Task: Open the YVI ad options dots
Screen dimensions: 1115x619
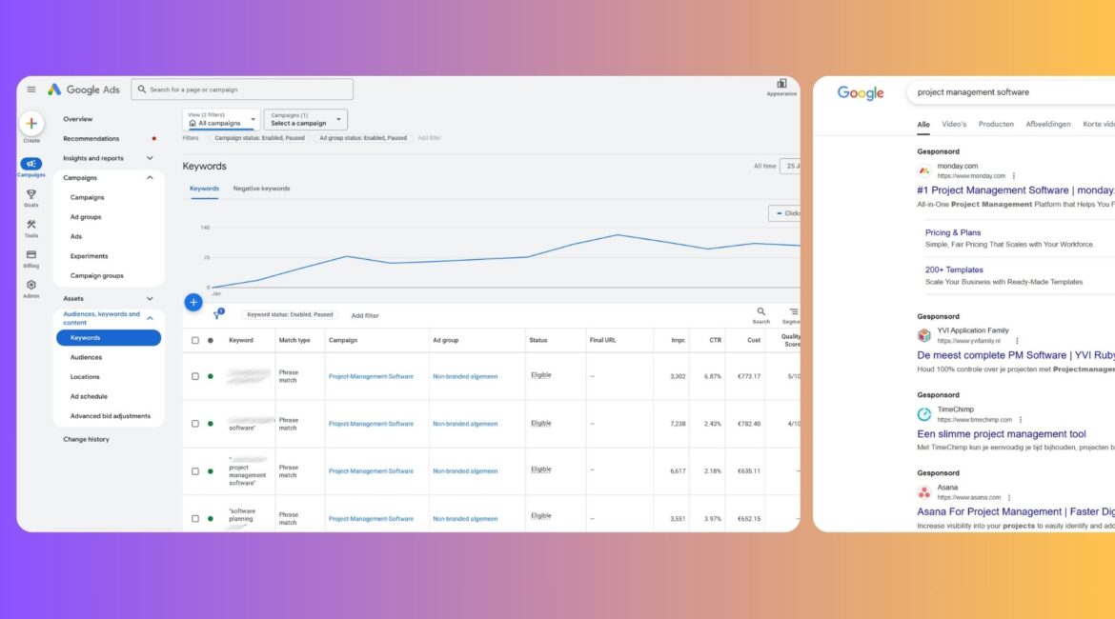Action: click(x=1017, y=341)
